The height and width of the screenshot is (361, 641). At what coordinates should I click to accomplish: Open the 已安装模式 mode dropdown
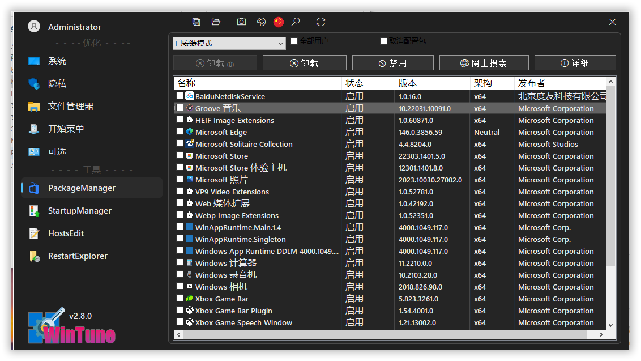(x=229, y=43)
